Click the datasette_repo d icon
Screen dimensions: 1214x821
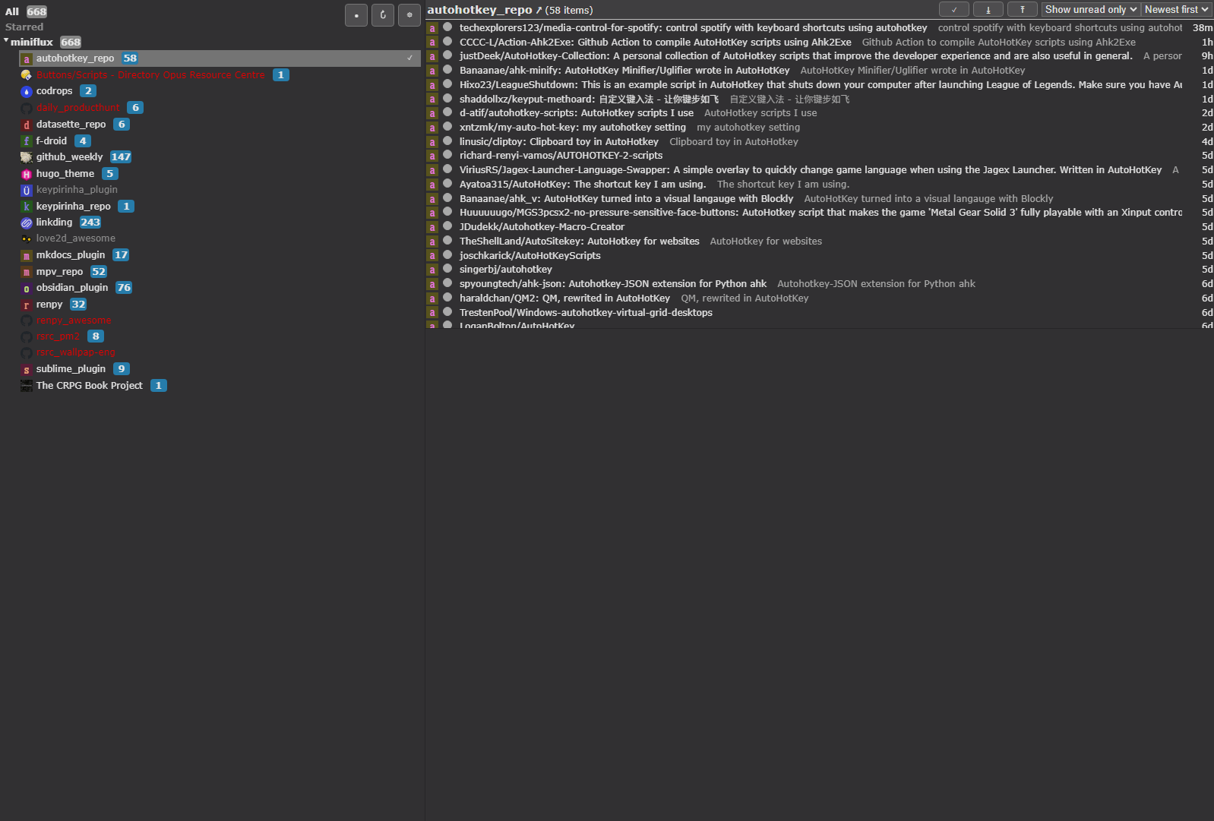coord(27,125)
